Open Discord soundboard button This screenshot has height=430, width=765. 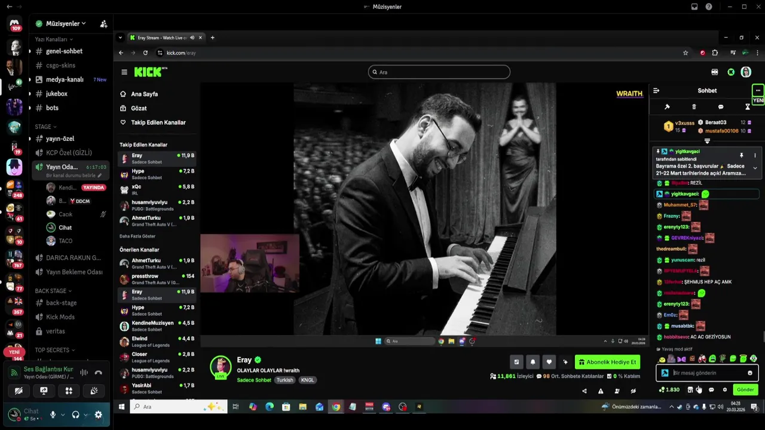(94, 391)
